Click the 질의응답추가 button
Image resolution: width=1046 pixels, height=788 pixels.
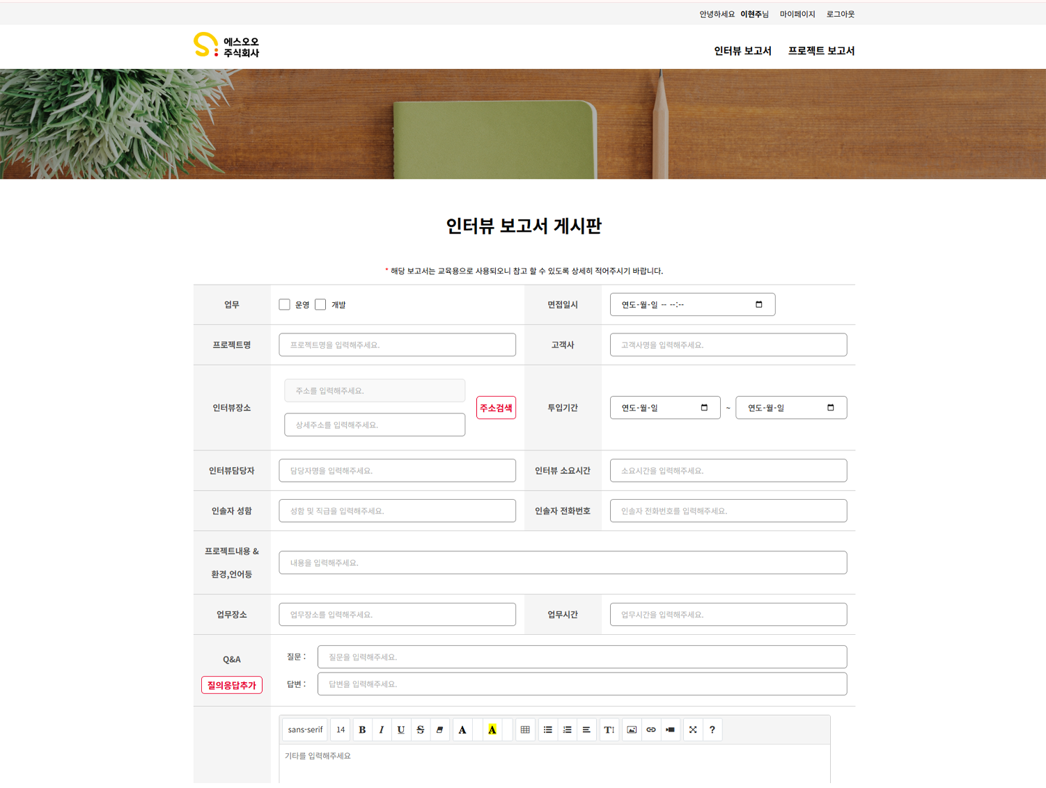click(x=232, y=685)
